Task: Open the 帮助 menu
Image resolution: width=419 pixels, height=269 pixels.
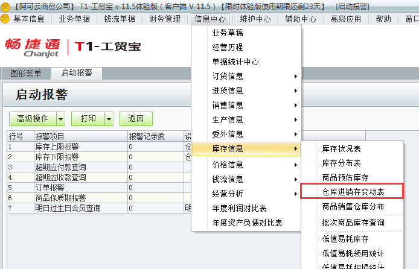Action: click(x=383, y=19)
